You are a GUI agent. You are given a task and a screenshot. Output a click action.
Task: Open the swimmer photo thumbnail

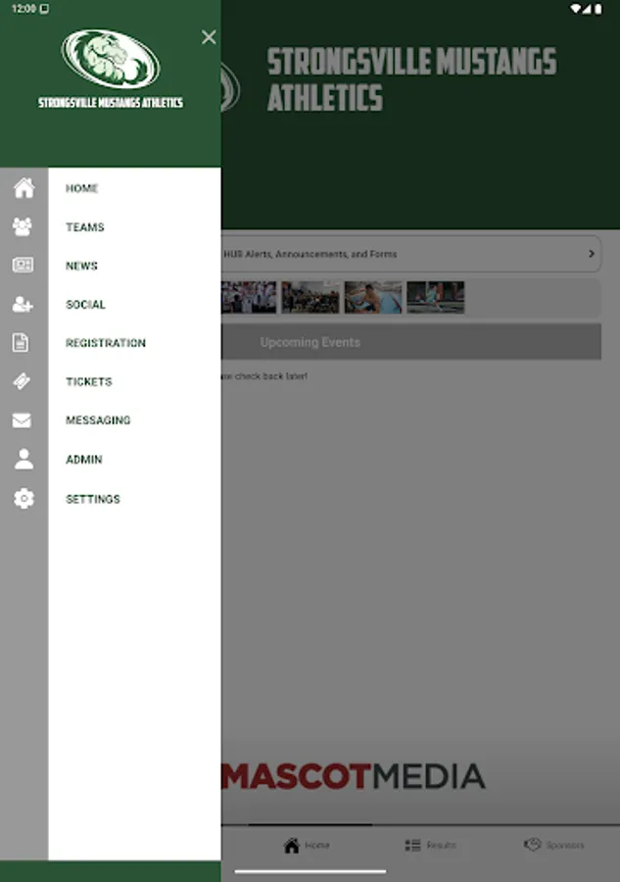click(x=373, y=297)
